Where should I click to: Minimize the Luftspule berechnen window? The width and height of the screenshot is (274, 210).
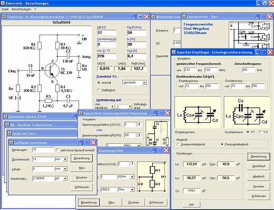coord(81,142)
